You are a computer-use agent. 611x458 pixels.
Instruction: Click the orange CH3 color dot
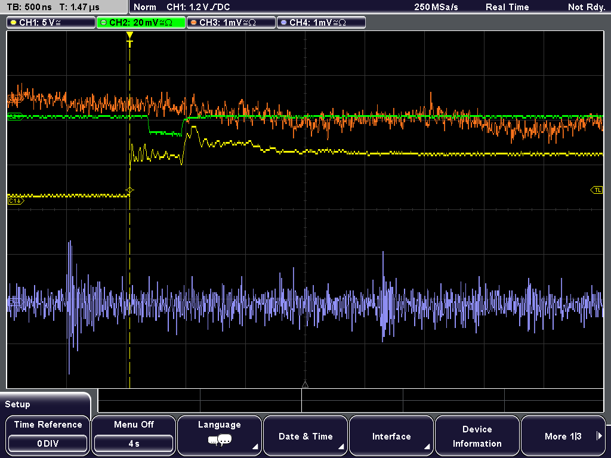point(194,23)
